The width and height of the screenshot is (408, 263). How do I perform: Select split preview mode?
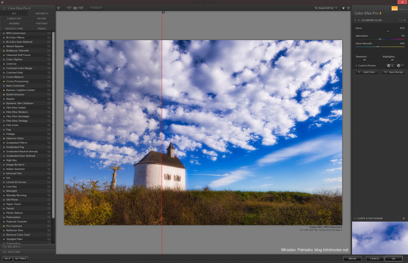(x=75, y=8)
